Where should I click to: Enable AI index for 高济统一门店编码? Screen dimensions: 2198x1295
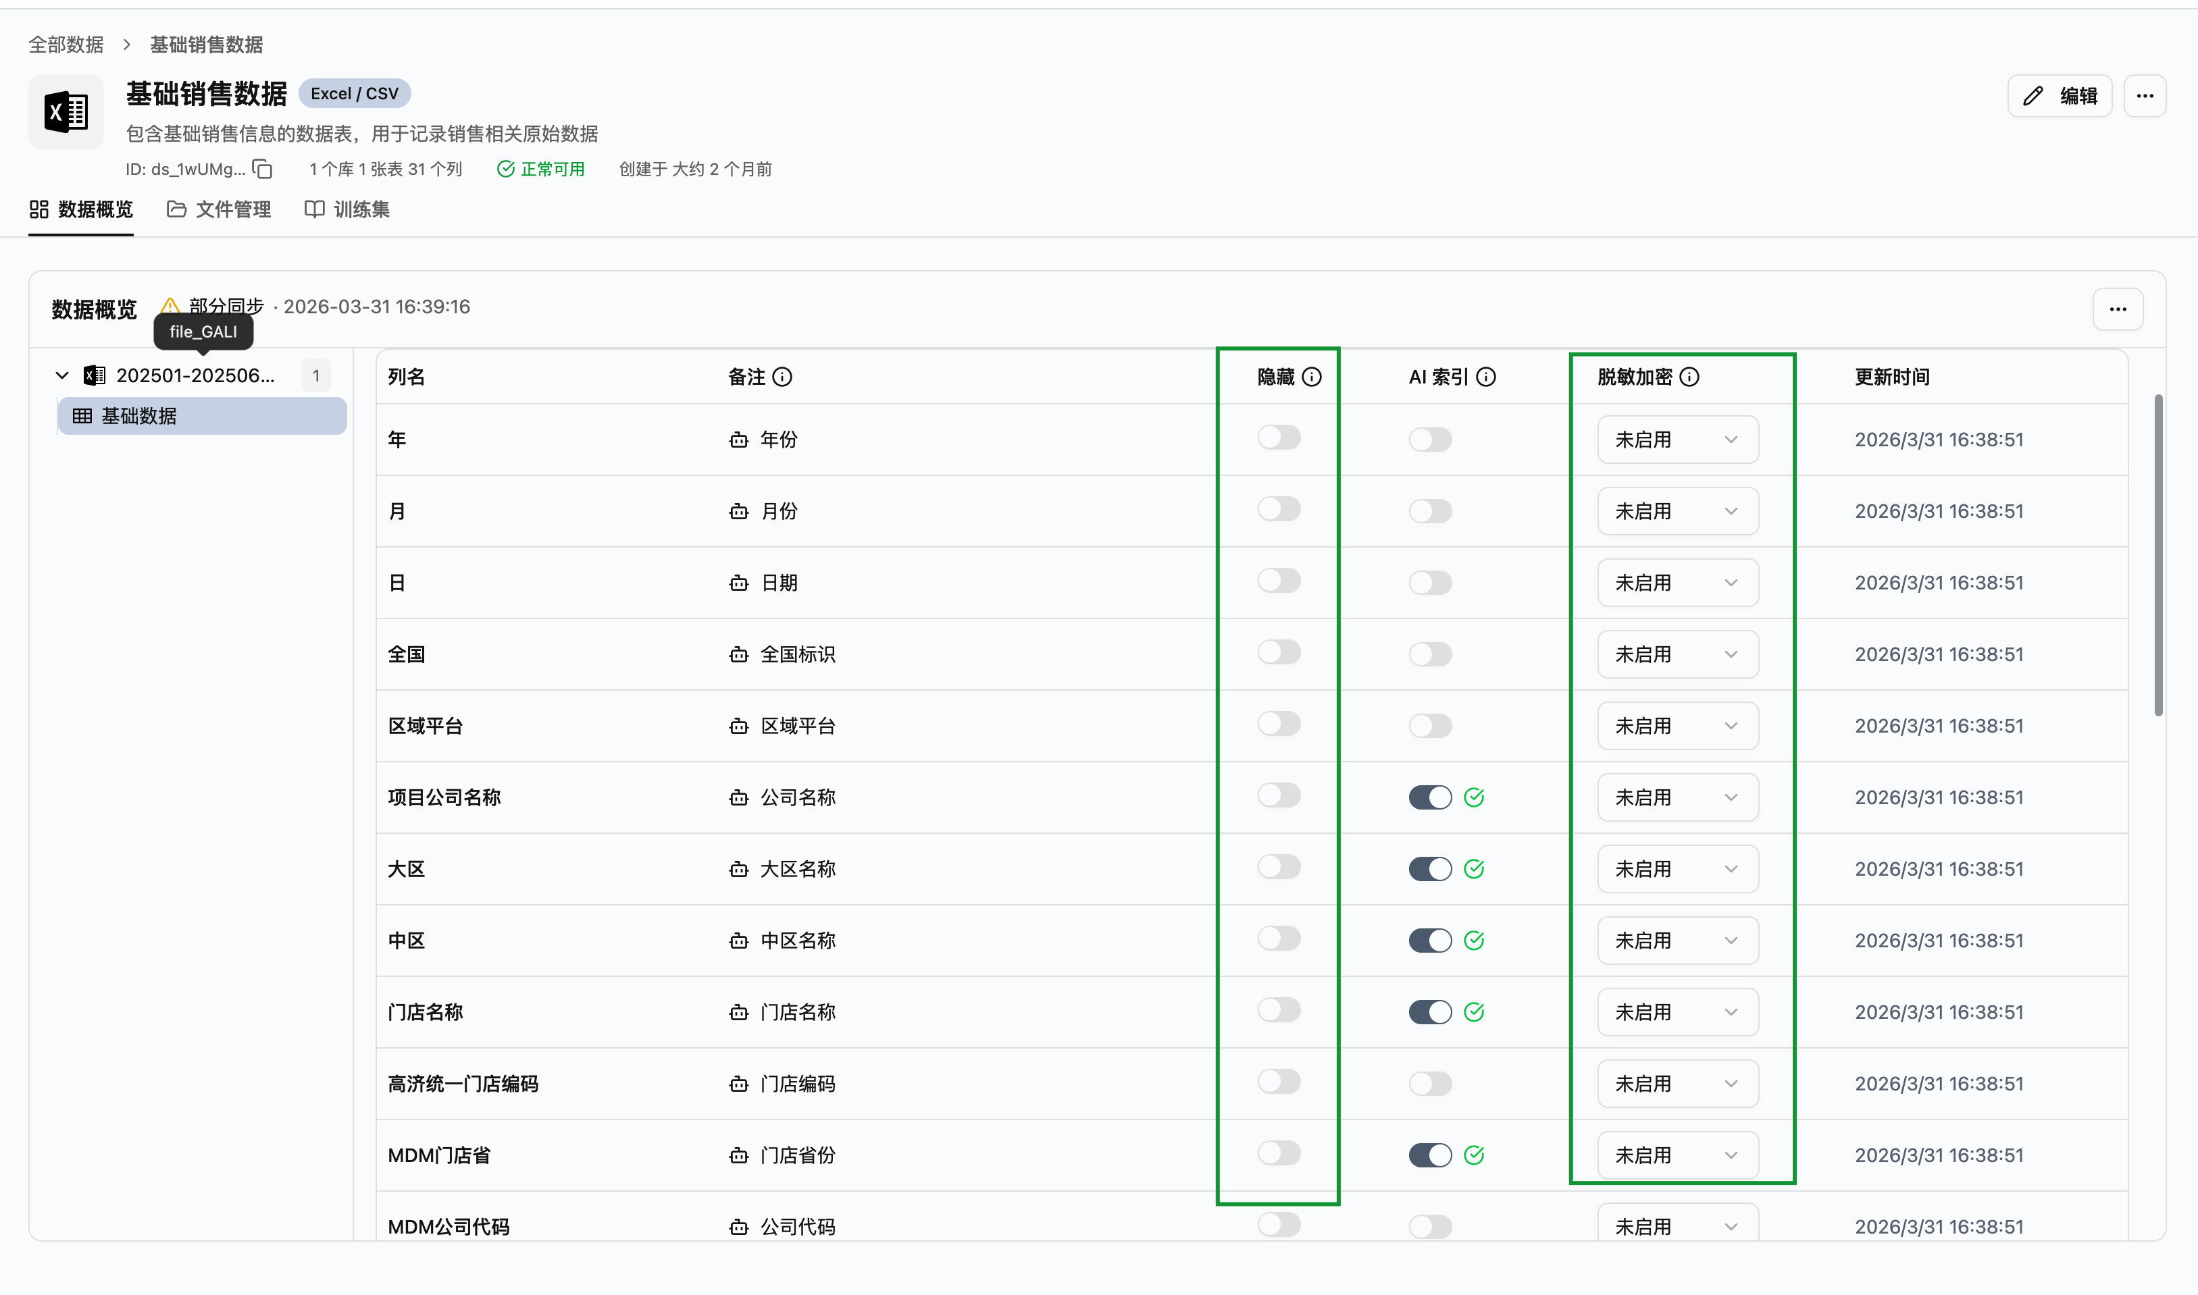1430,1083
